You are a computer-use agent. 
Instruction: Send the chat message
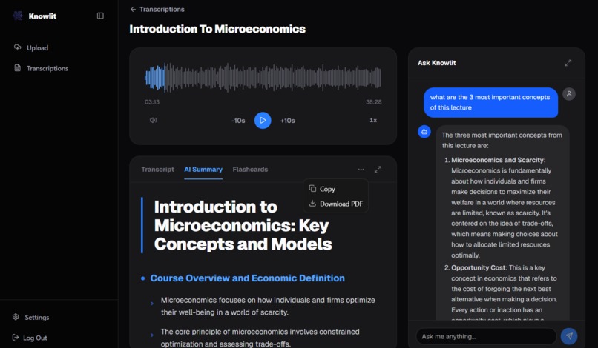569,336
